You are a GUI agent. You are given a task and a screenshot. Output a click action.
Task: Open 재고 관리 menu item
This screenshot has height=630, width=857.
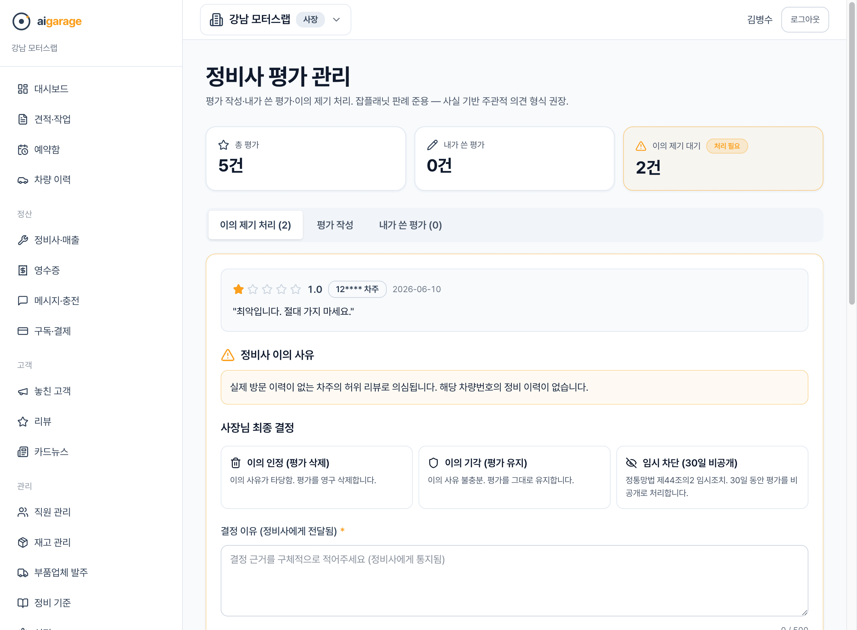click(91, 542)
